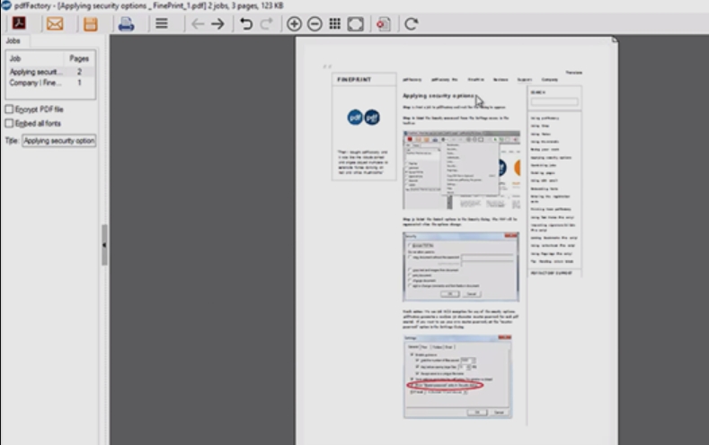The width and height of the screenshot is (709, 445).
Task: Switch to the Jobs tab
Action: pos(13,40)
